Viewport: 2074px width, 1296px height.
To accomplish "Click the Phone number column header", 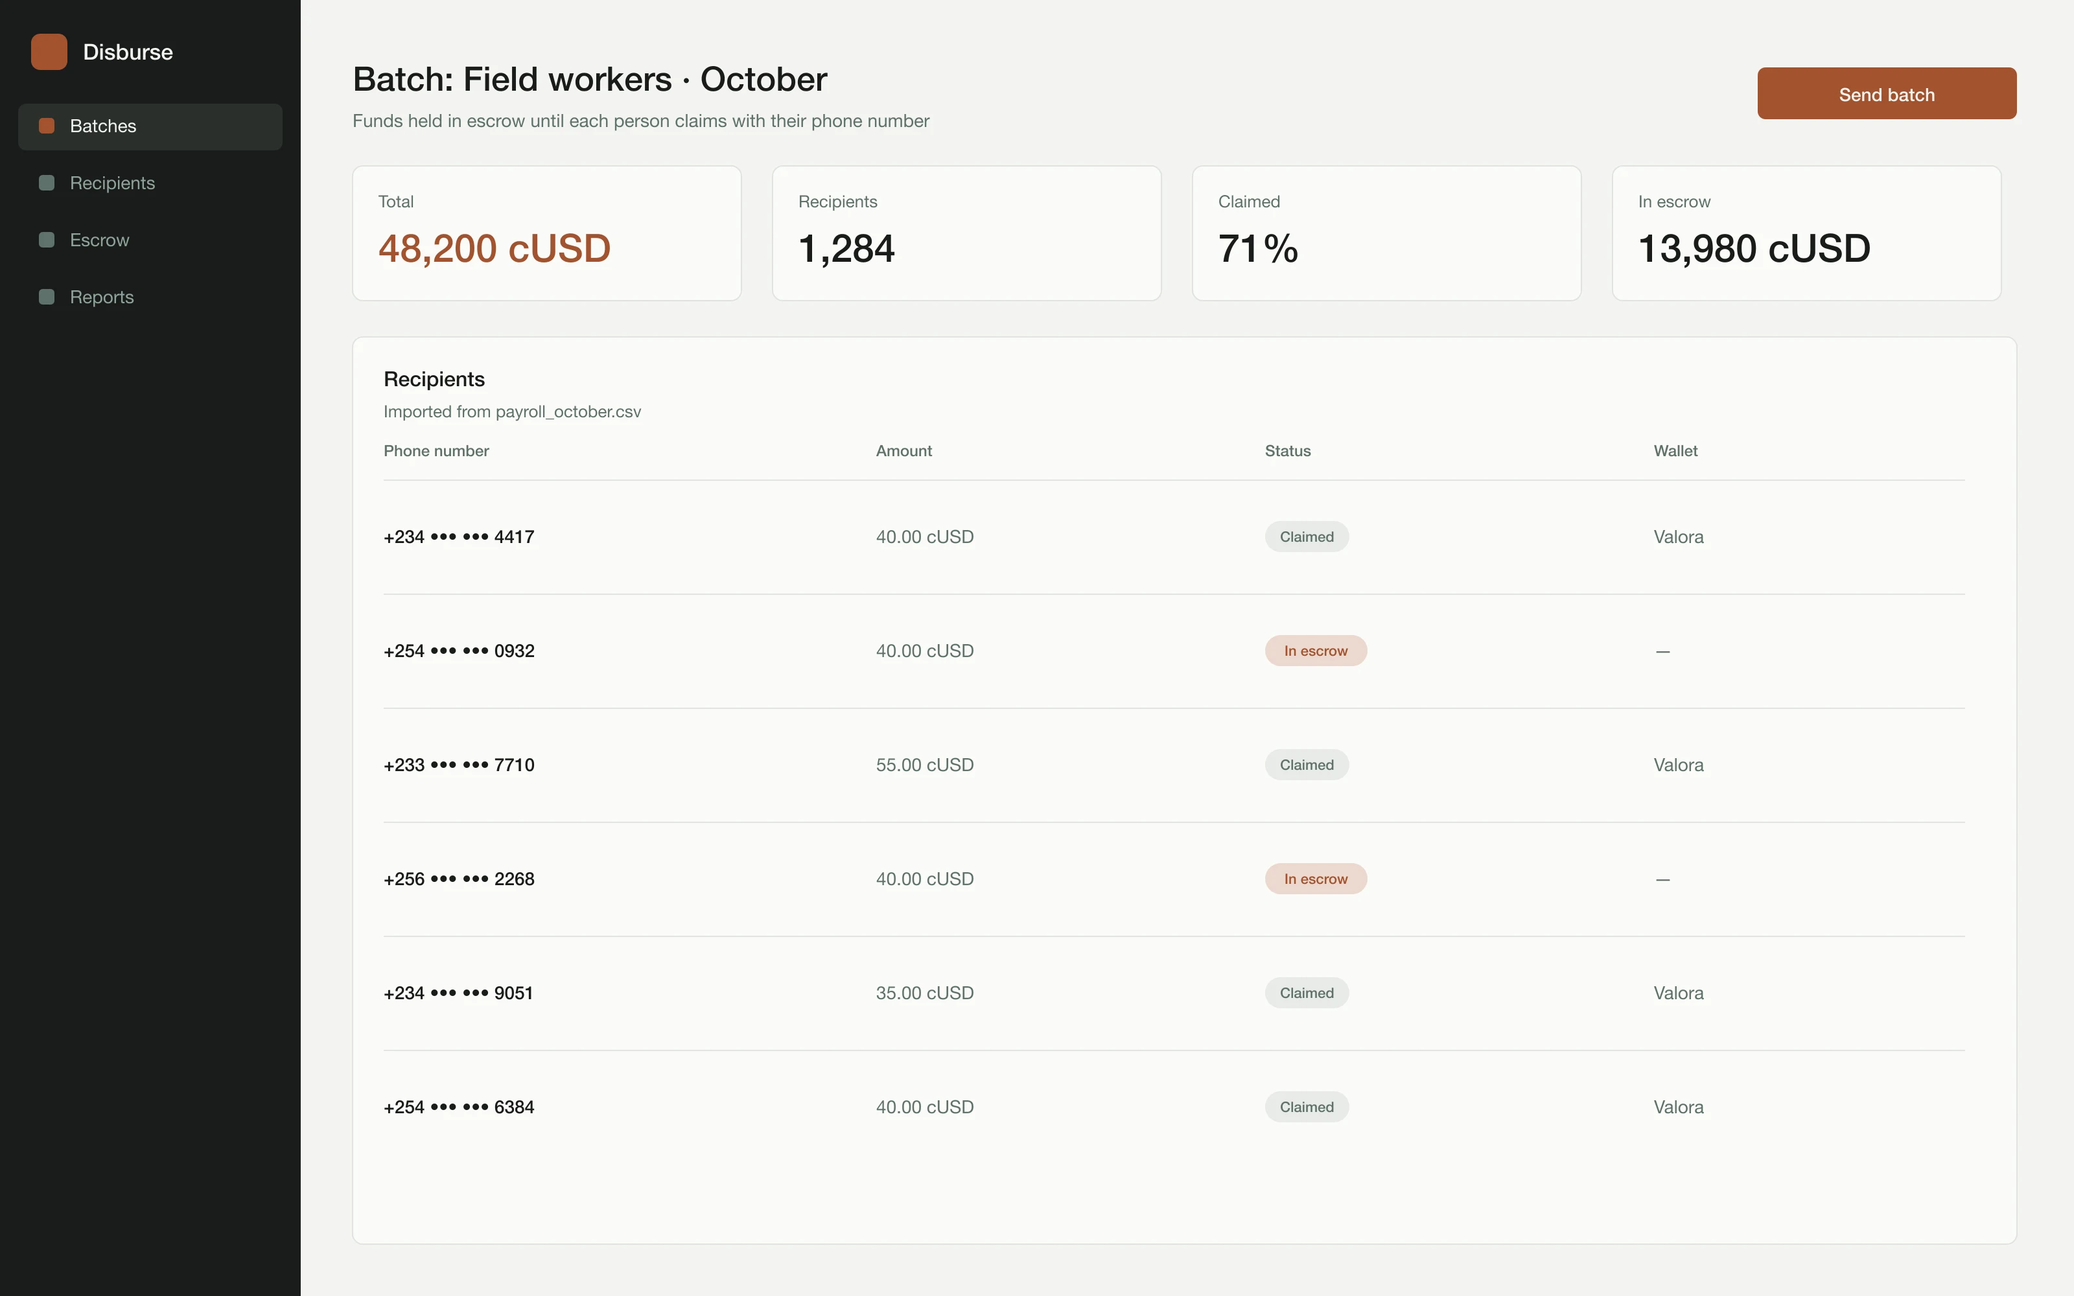I will tap(436, 451).
